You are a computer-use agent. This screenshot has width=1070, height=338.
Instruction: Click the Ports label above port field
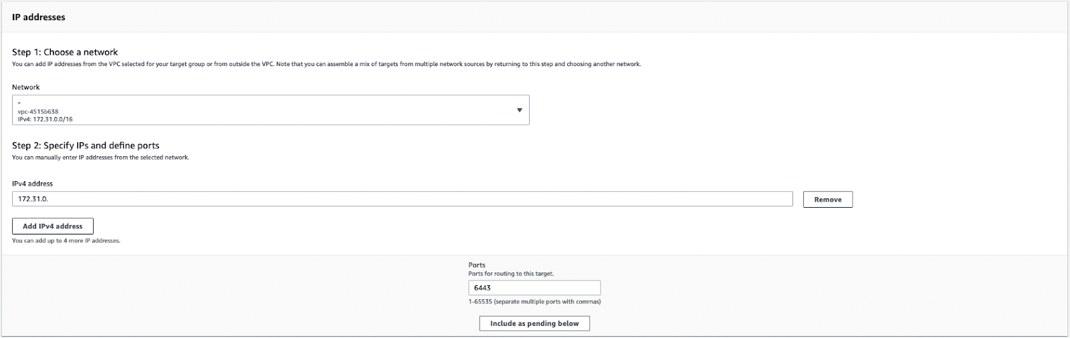[x=477, y=265]
